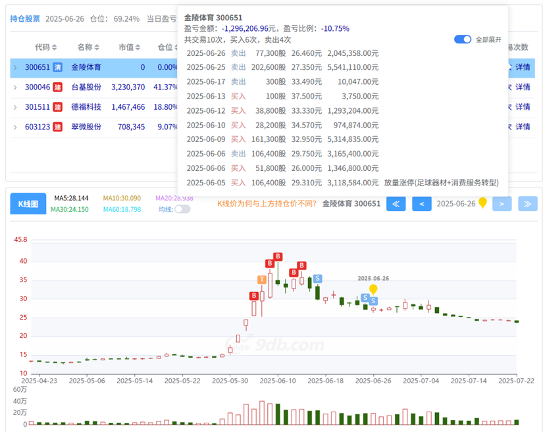Toggle the MA10 legend item

tap(122, 198)
